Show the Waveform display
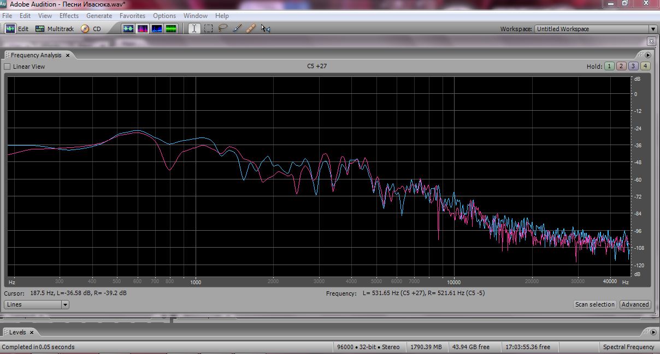The image size is (660, 354). point(128,29)
